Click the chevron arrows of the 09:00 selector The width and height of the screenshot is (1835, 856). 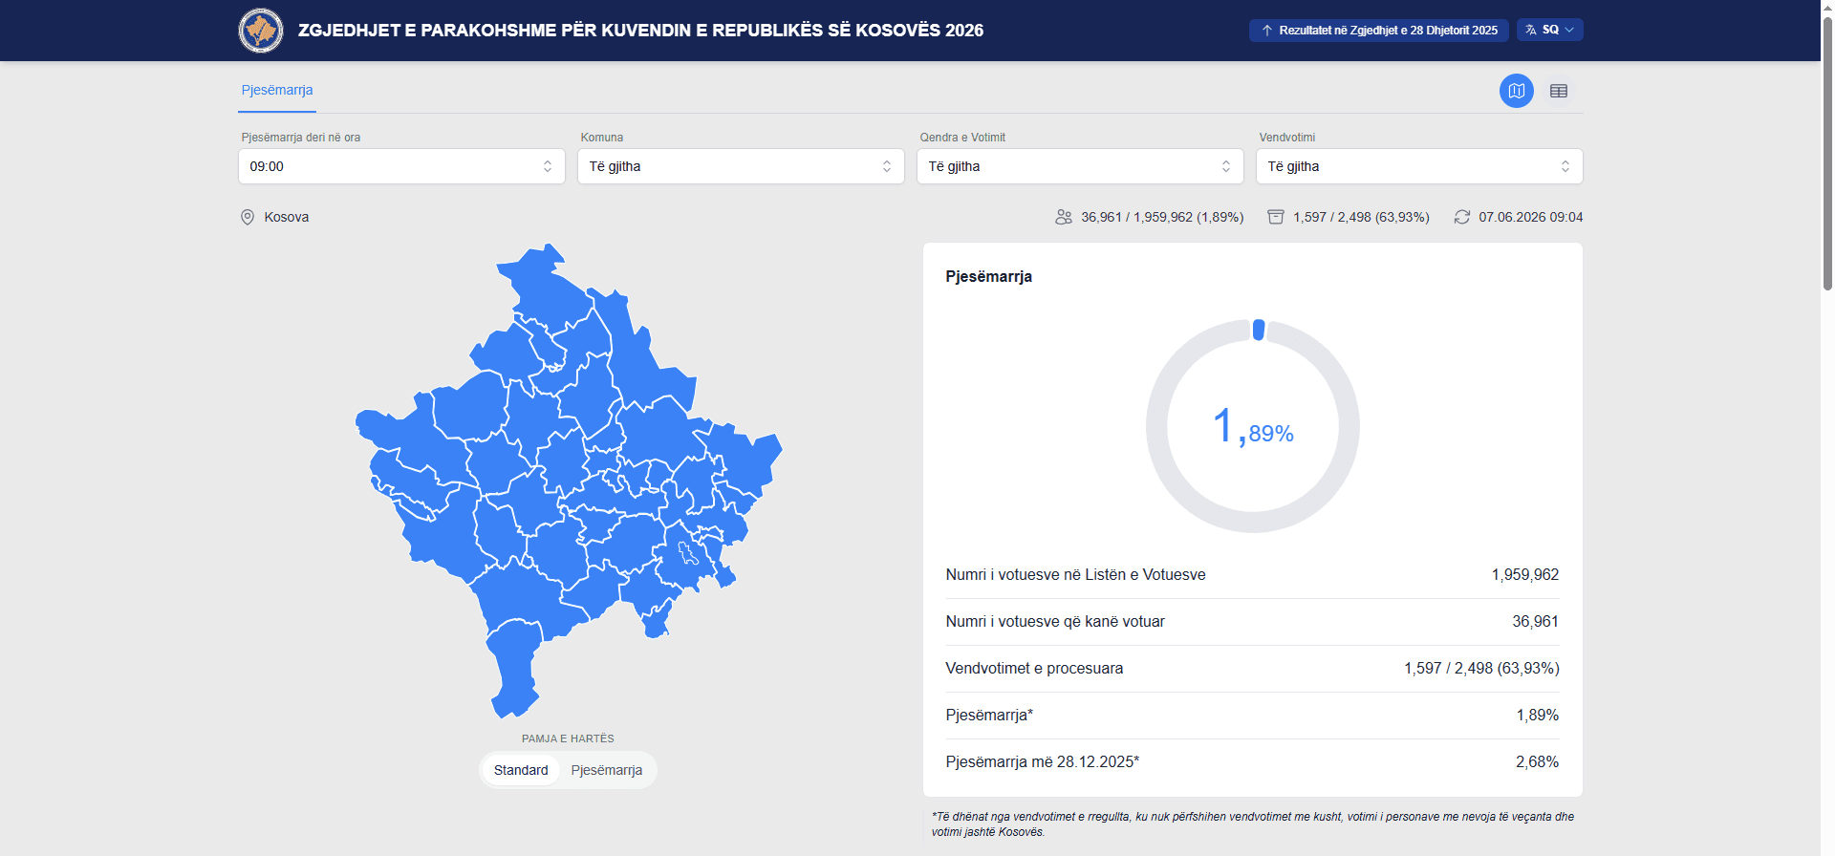[548, 166]
